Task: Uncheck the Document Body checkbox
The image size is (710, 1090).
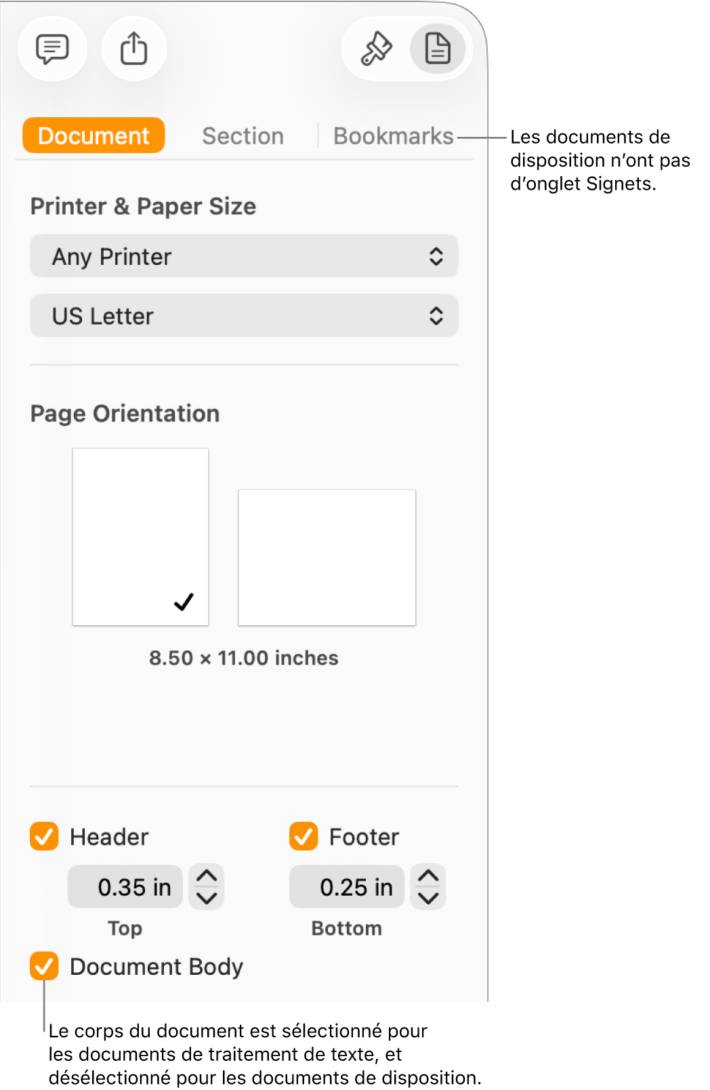Action: click(x=44, y=966)
